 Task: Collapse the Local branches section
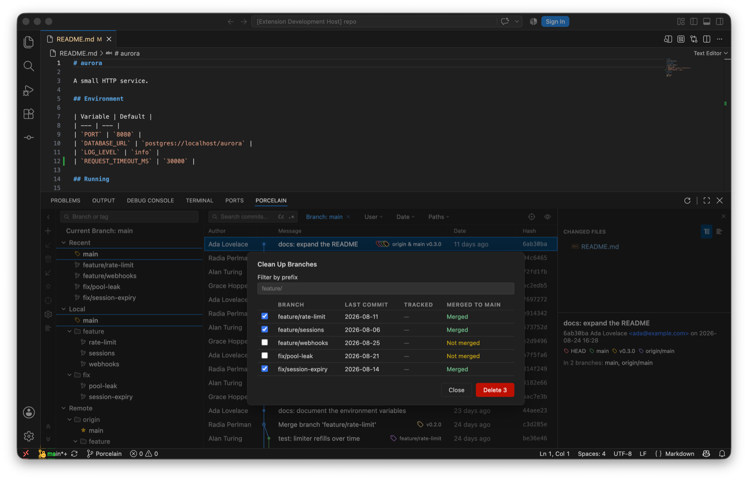64,309
